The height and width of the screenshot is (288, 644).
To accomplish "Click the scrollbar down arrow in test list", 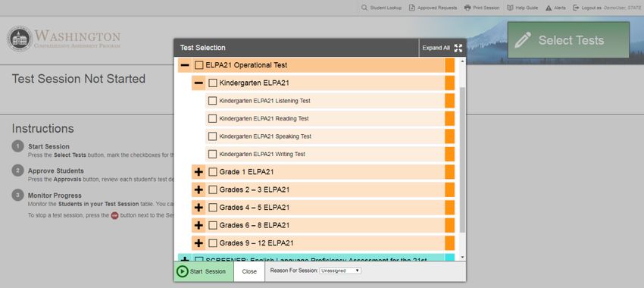I will (x=462, y=257).
